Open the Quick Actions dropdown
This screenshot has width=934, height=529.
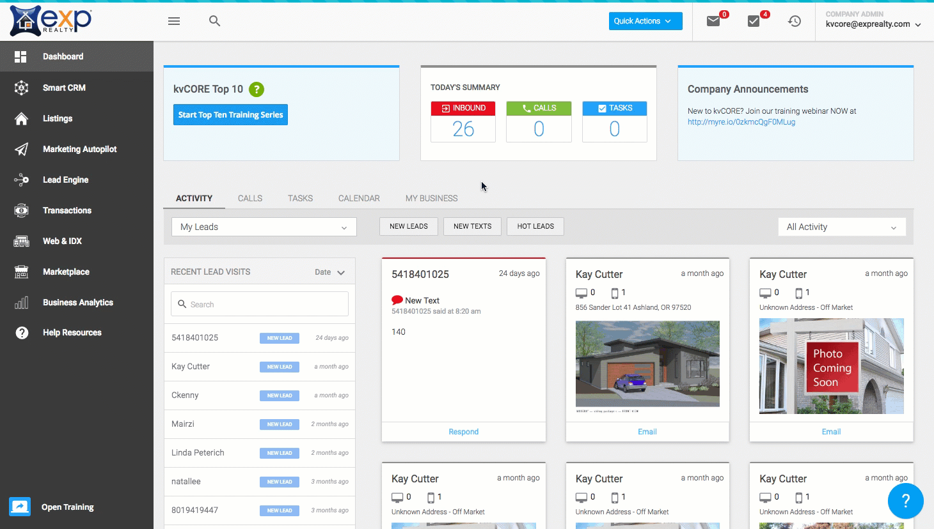pyautogui.click(x=645, y=21)
